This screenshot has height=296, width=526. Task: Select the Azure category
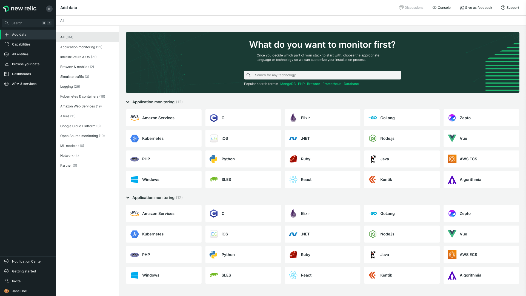pos(87,116)
